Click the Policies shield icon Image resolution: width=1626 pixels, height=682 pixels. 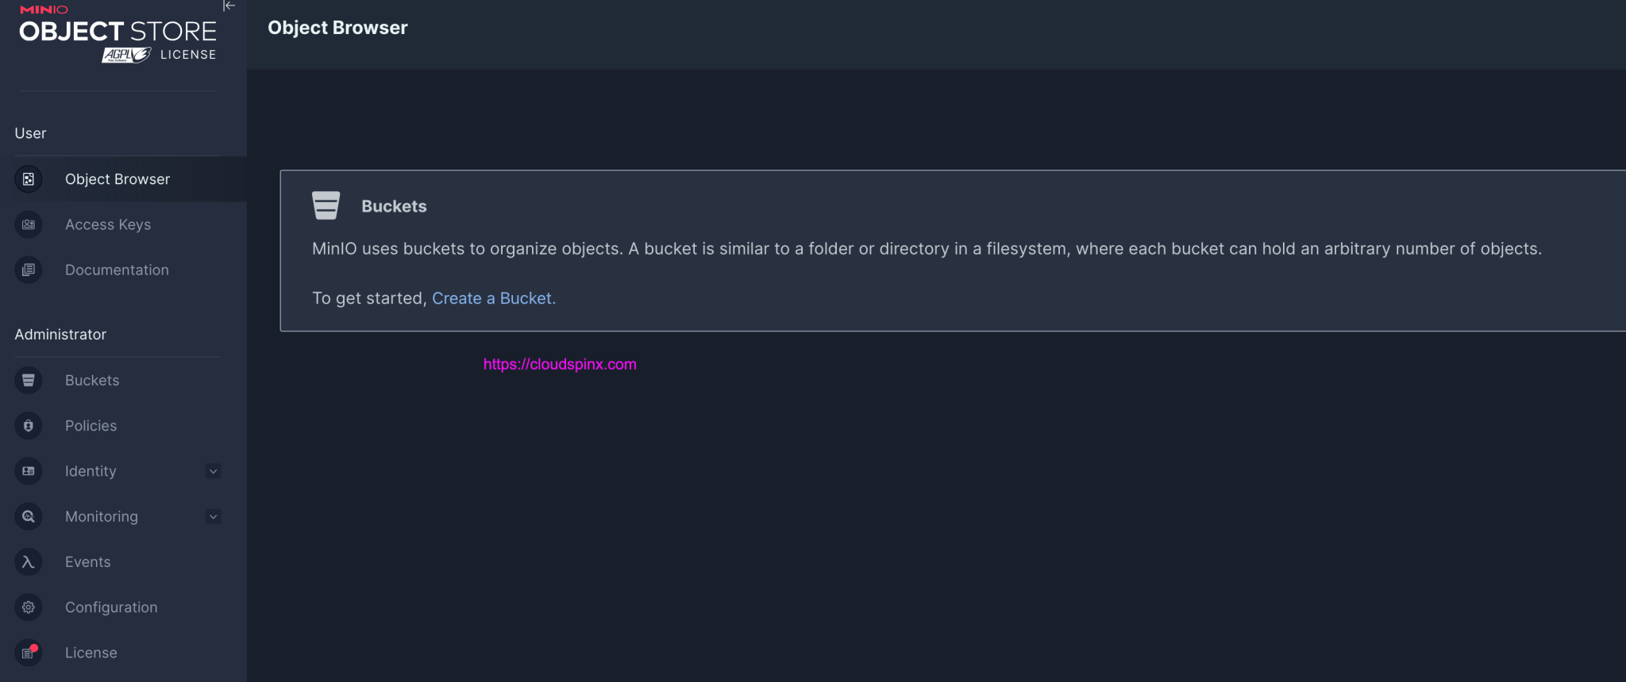(29, 426)
